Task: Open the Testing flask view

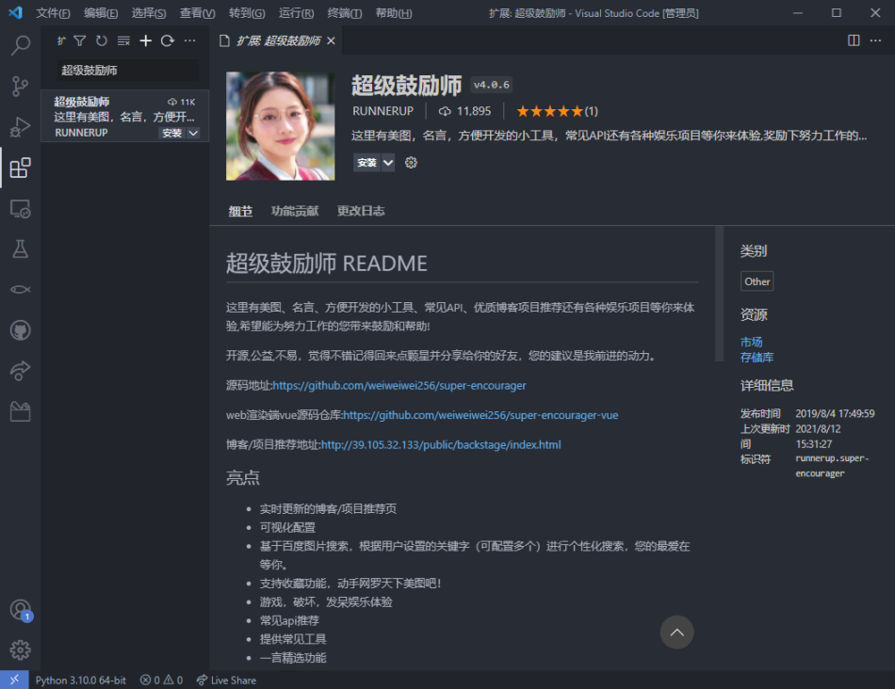Action: coord(20,249)
